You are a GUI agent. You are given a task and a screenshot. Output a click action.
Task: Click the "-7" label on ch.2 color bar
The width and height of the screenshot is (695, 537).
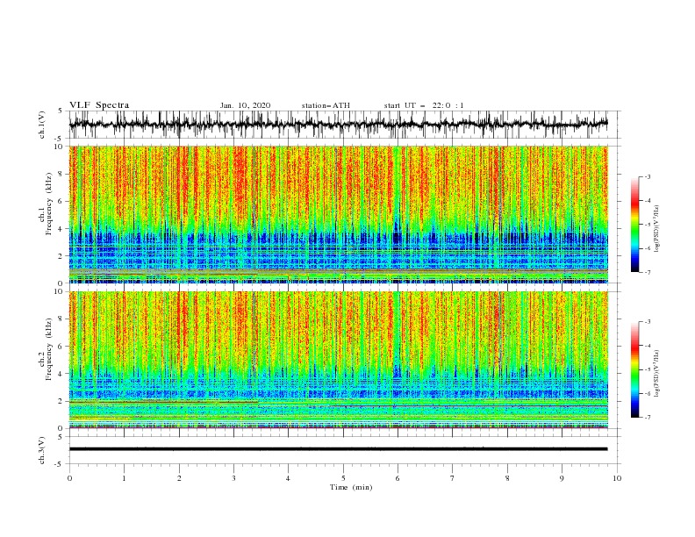647,418
